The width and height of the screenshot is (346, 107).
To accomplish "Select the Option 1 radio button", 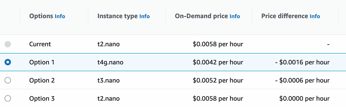I will click(x=8, y=62).
